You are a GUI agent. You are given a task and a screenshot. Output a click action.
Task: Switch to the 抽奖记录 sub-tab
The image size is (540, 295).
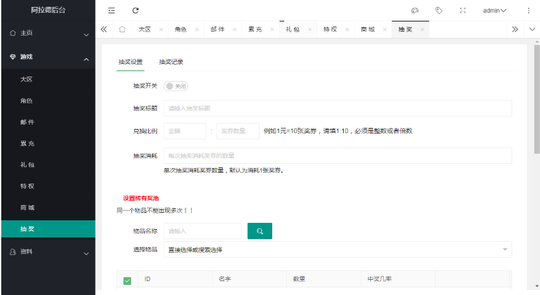171,62
